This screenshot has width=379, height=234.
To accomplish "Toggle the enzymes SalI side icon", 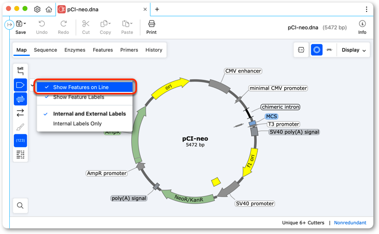I will pos(20,71).
